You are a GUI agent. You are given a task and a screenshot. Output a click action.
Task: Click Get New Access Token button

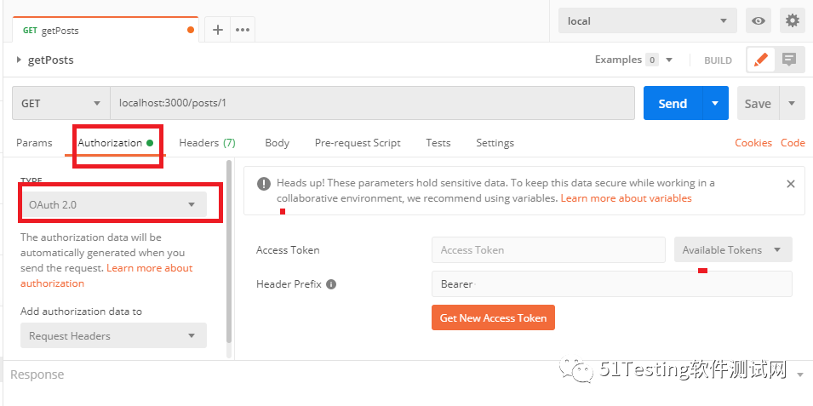point(493,317)
